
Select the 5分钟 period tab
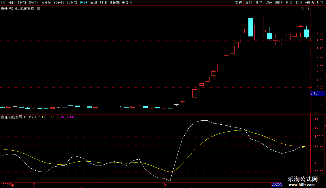pyautogui.click(x=33, y=3)
